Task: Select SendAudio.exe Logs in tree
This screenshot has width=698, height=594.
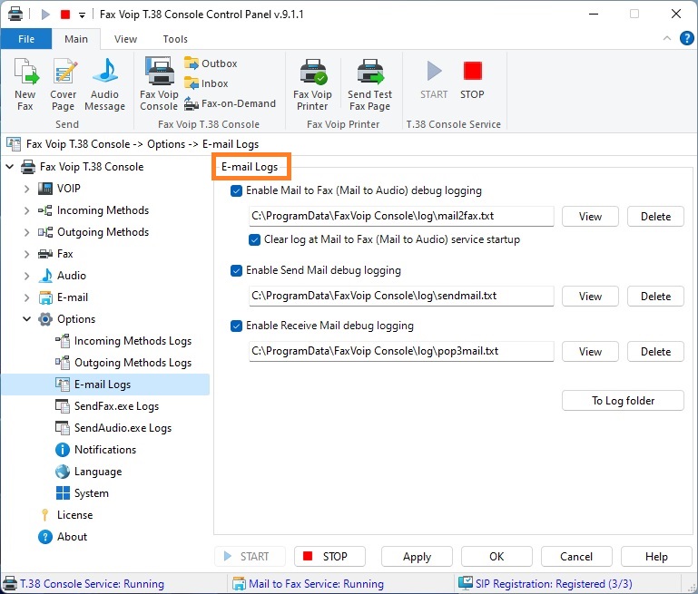Action: [113, 428]
